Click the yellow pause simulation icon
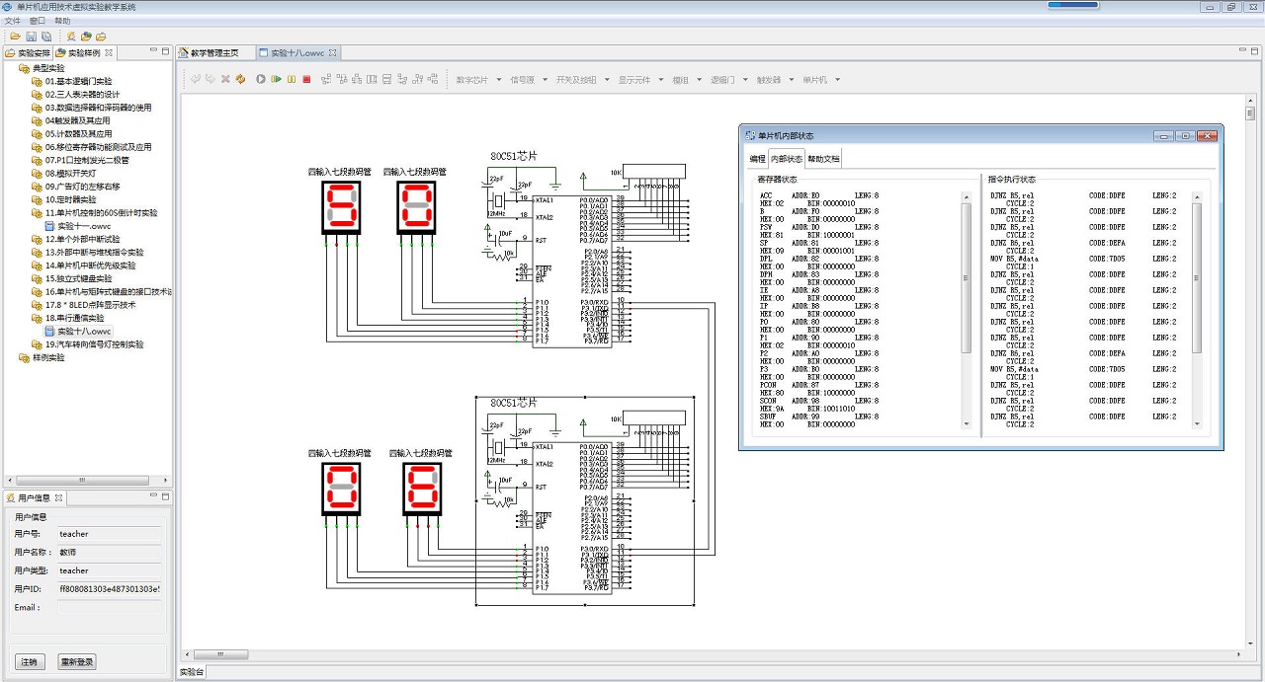 292,79
